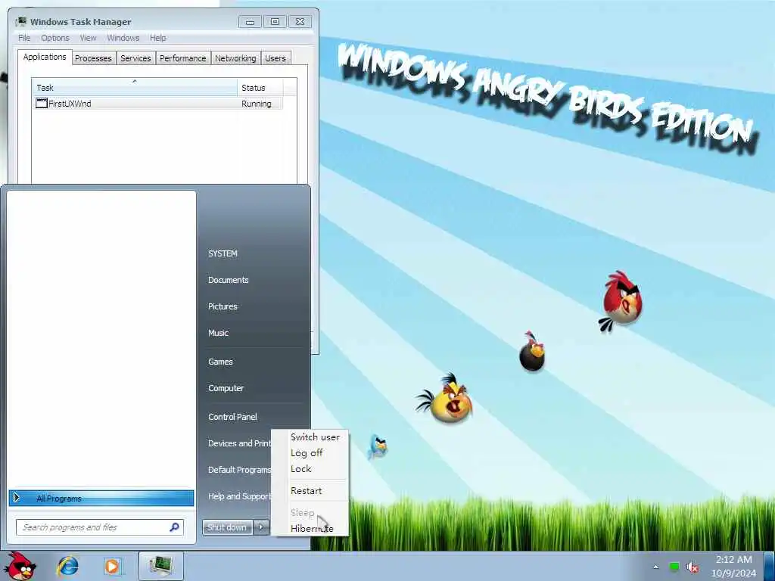Open Documents from the Start menu
Image resolution: width=775 pixels, height=581 pixels.
pyautogui.click(x=229, y=280)
